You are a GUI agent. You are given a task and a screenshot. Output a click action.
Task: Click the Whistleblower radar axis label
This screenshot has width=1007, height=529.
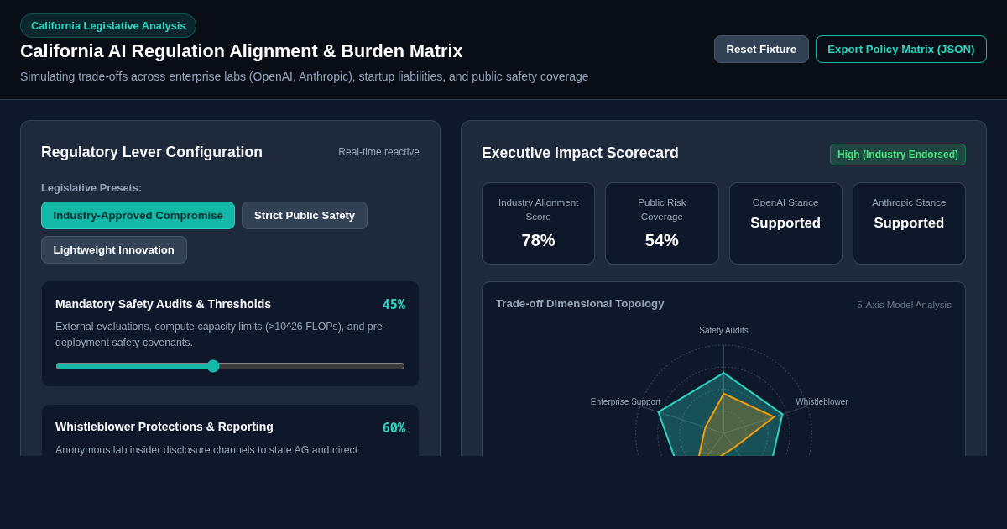point(822,401)
